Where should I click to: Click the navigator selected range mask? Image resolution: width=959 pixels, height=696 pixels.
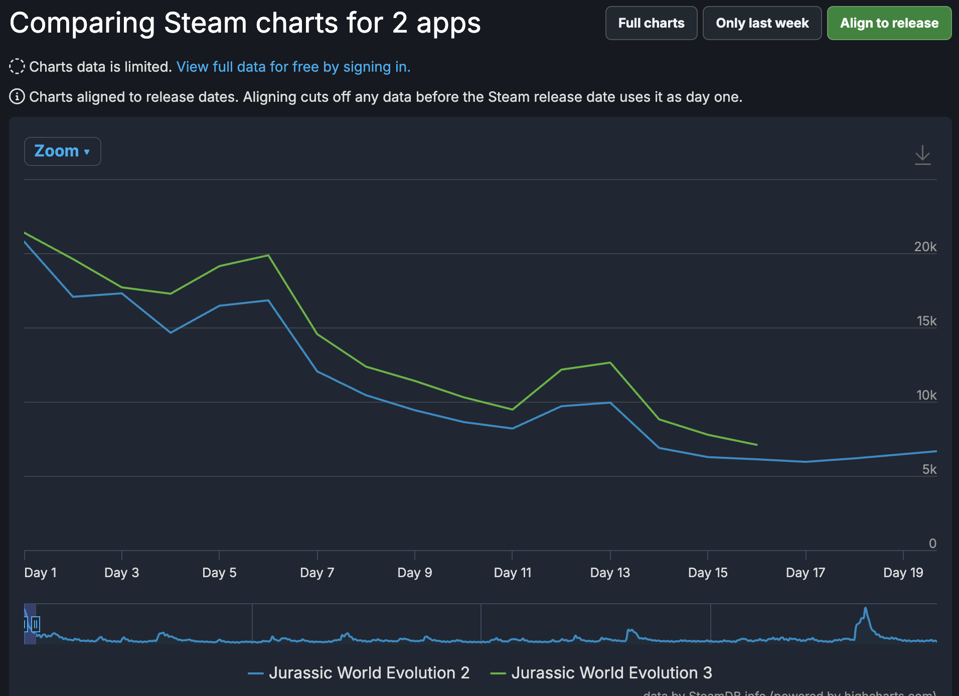coord(30,624)
